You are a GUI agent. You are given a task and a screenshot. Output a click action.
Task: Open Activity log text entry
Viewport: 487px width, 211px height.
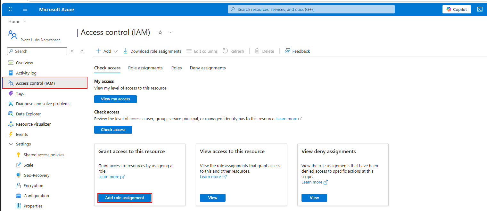coord(26,73)
